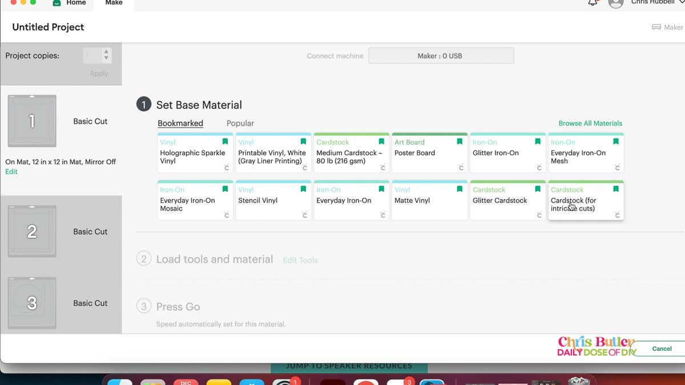Click Cricut logo icon on Glitter Cardstock card
Image resolution: width=685 pixels, height=385 pixels.
pos(539,215)
